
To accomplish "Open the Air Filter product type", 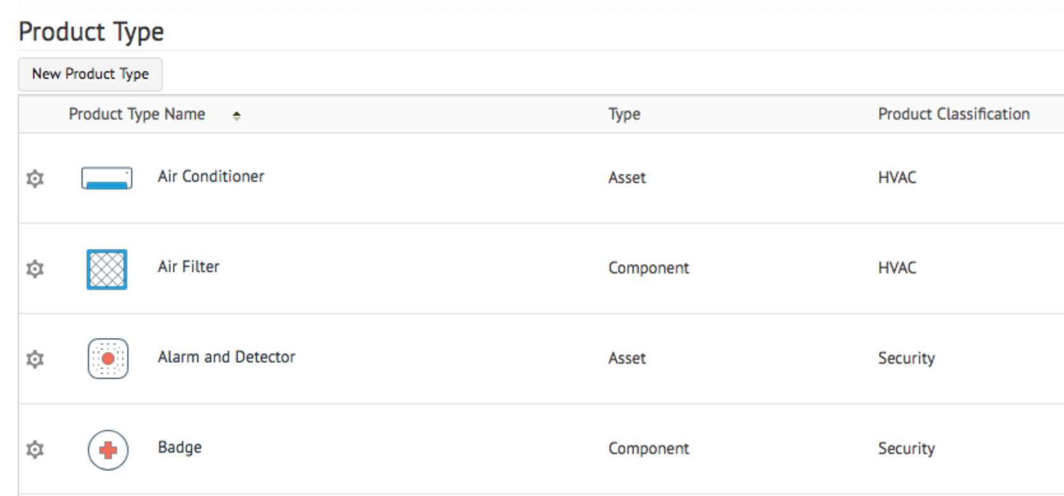I will tap(188, 267).
